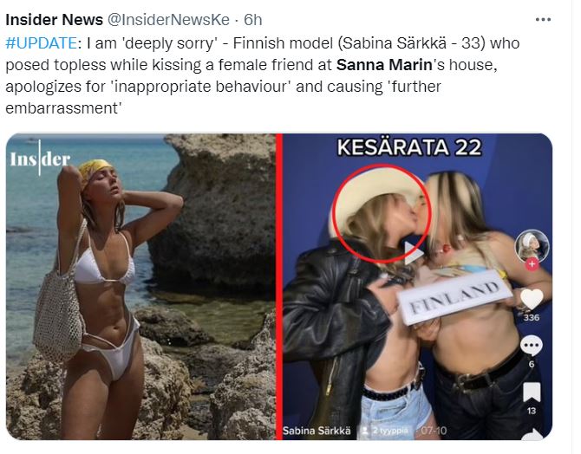The image size is (581, 454).
Task: Click the TikTok share arrow icon
Action: [x=533, y=434]
